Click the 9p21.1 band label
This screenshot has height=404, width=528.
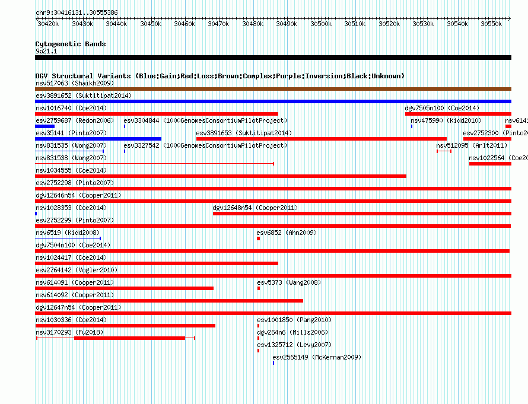[x=46, y=51]
